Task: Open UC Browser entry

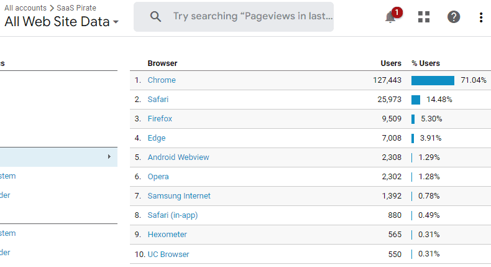Action: coord(168,254)
